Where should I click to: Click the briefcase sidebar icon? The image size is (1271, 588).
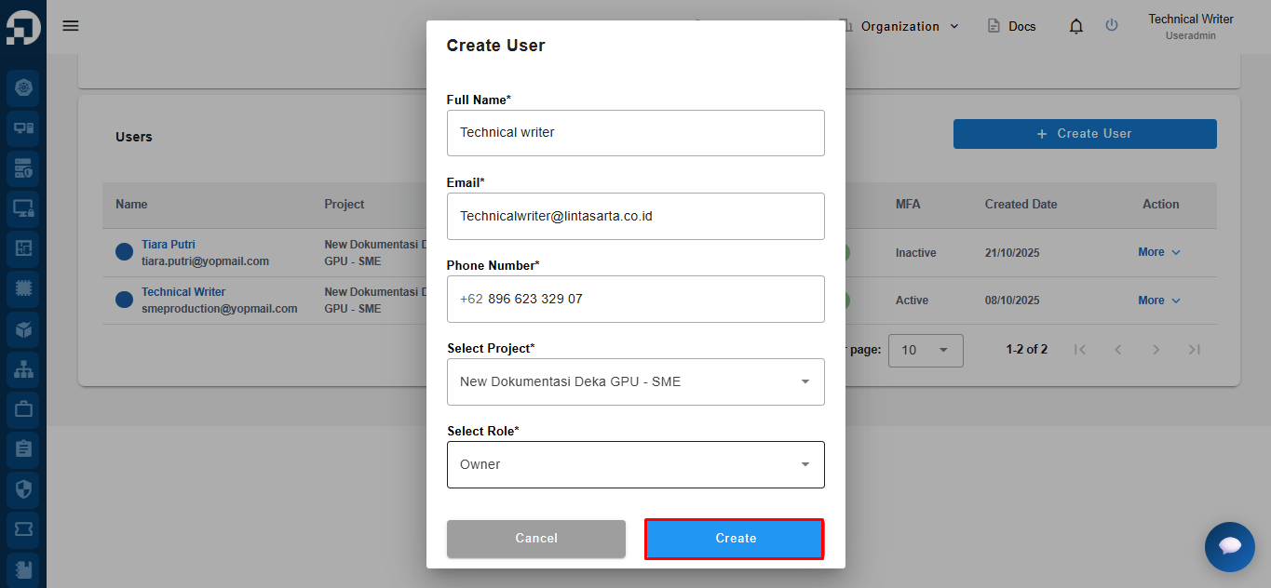pos(23,408)
